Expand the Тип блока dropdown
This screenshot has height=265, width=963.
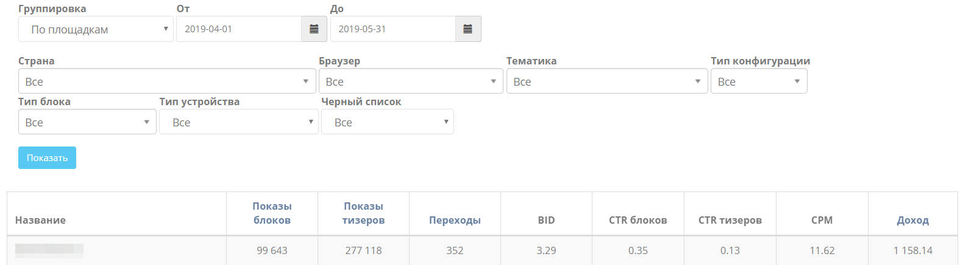[87, 122]
